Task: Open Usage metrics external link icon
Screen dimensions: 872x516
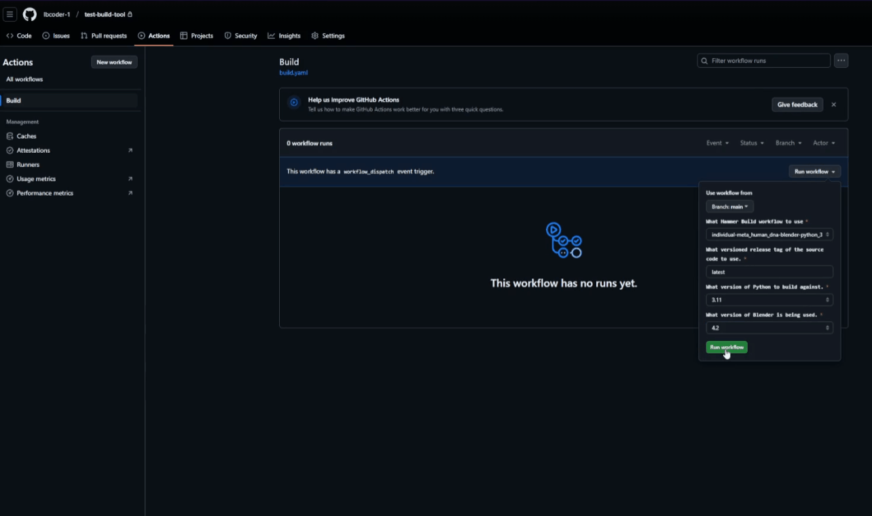Action: 130,179
